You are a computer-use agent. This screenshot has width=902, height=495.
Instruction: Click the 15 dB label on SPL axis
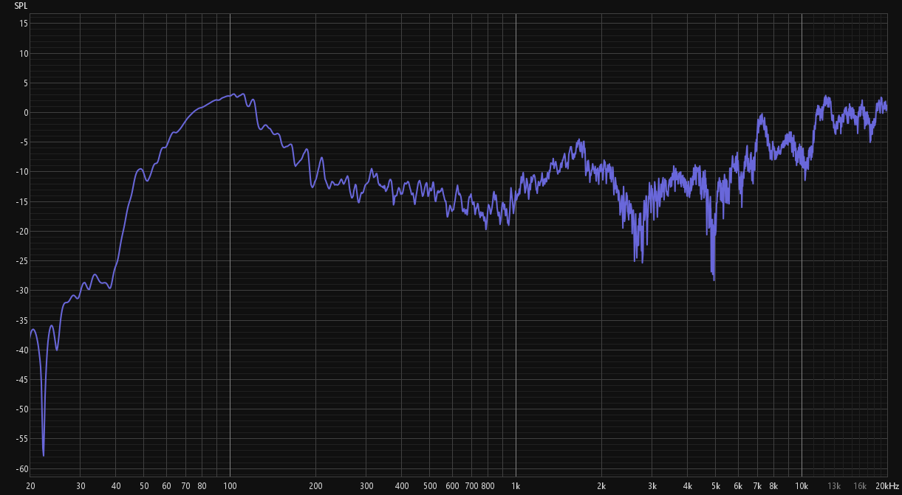pos(24,24)
